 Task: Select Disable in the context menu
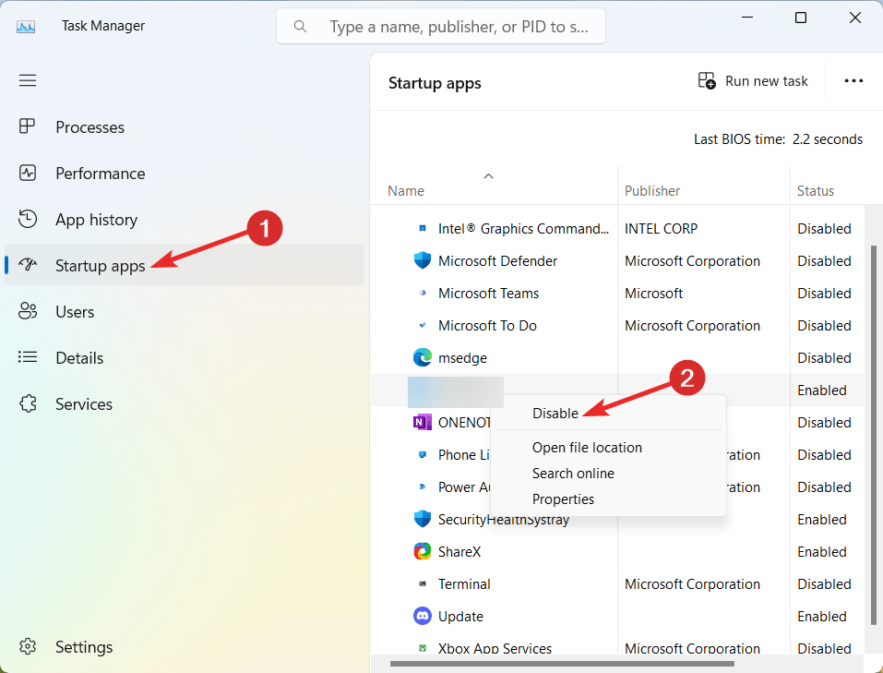pyautogui.click(x=554, y=413)
